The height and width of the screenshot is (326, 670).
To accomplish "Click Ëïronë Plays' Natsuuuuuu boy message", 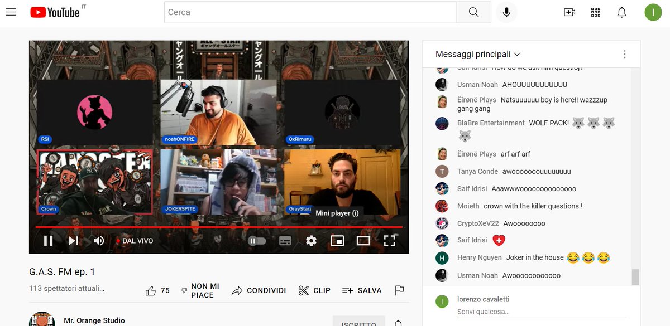I will (x=533, y=104).
